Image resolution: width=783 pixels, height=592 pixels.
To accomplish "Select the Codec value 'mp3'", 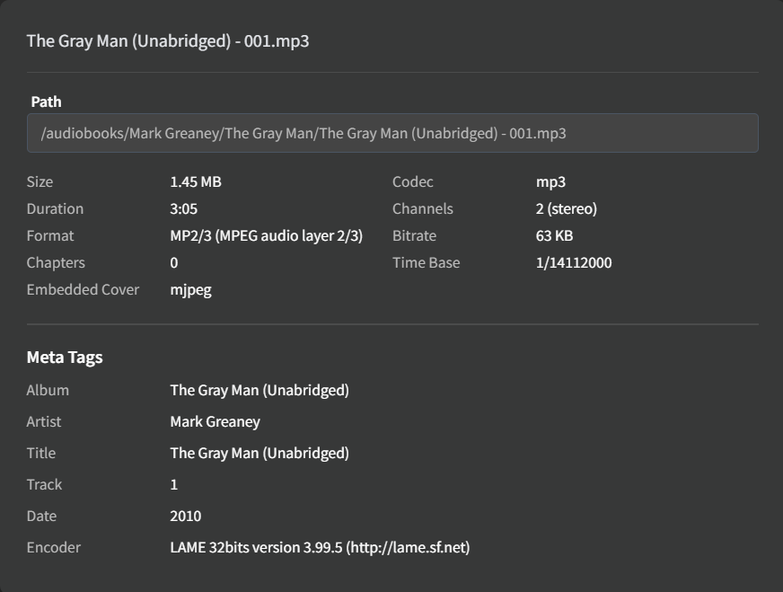I will coord(550,182).
